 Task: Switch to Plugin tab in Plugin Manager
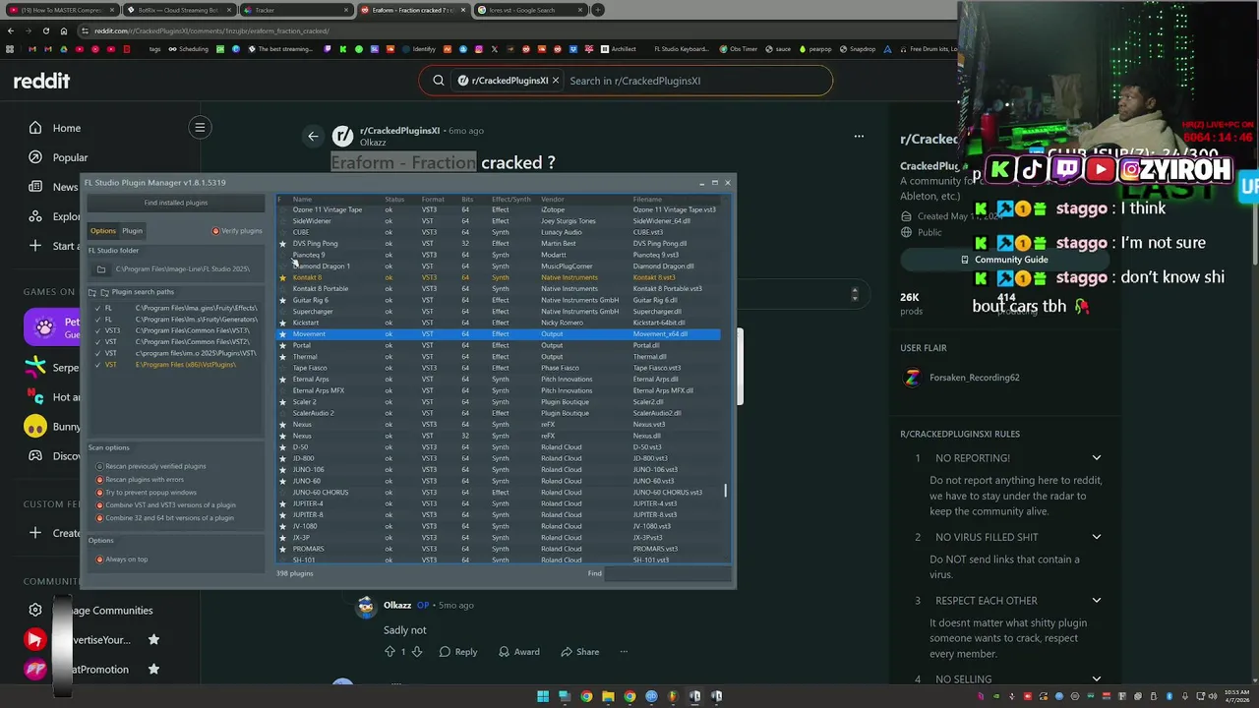coord(132,231)
